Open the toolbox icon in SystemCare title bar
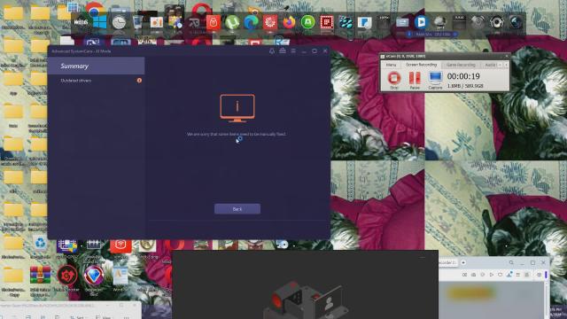The width and height of the screenshot is (567, 319). pyautogui.click(x=283, y=51)
